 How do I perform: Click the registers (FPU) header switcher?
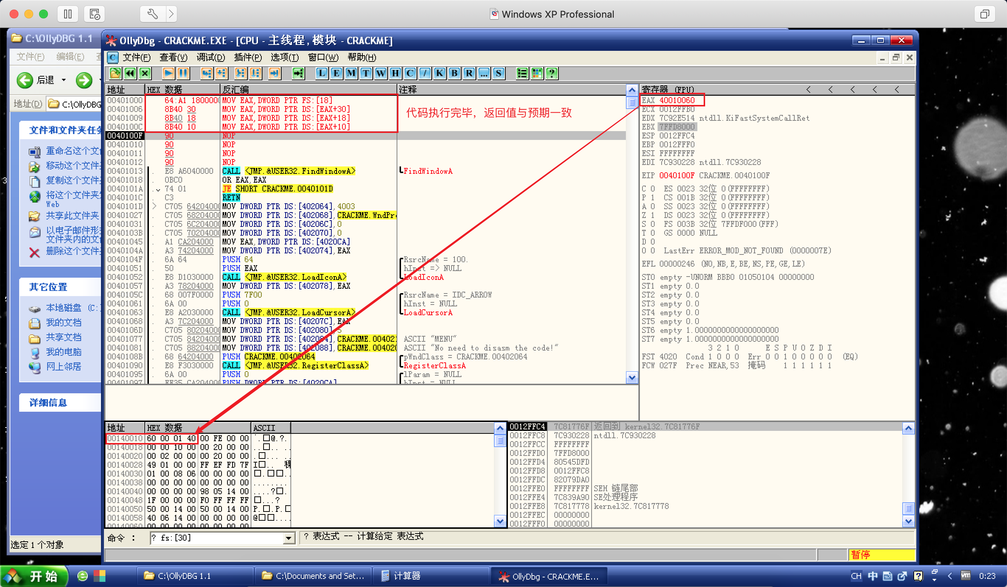668,89
